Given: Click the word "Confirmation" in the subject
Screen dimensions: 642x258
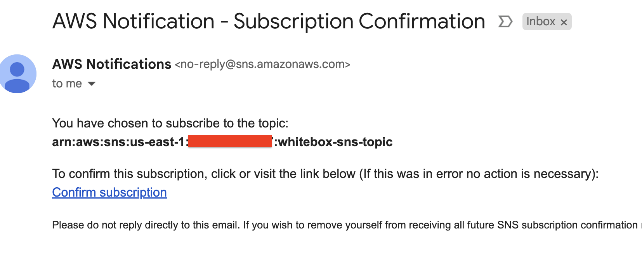Looking at the screenshot, I should 422,21.
